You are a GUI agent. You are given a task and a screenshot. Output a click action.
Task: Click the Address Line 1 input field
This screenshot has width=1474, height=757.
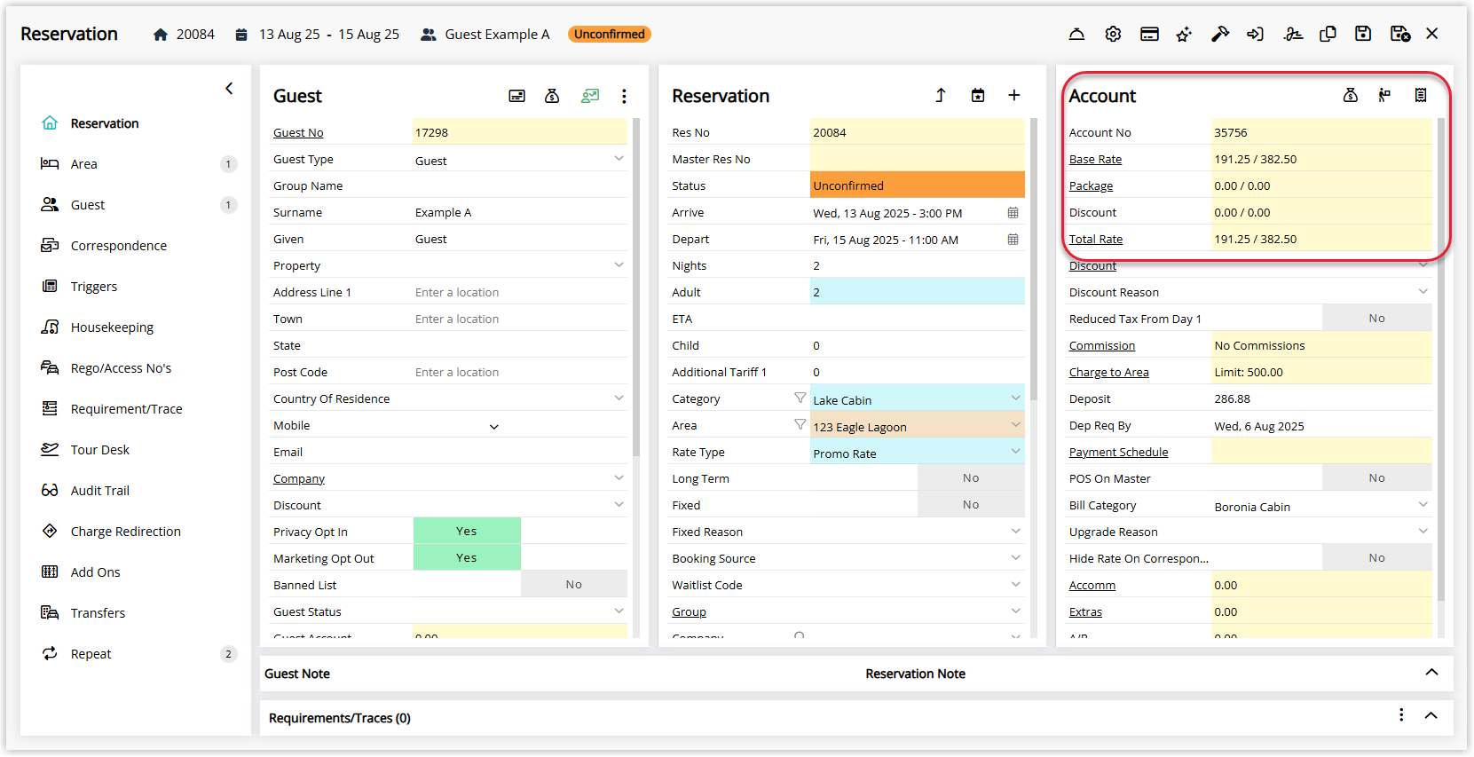(520, 292)
